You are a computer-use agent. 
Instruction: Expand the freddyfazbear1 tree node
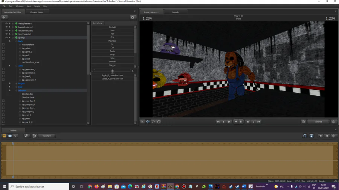click(x=13, y=24)
